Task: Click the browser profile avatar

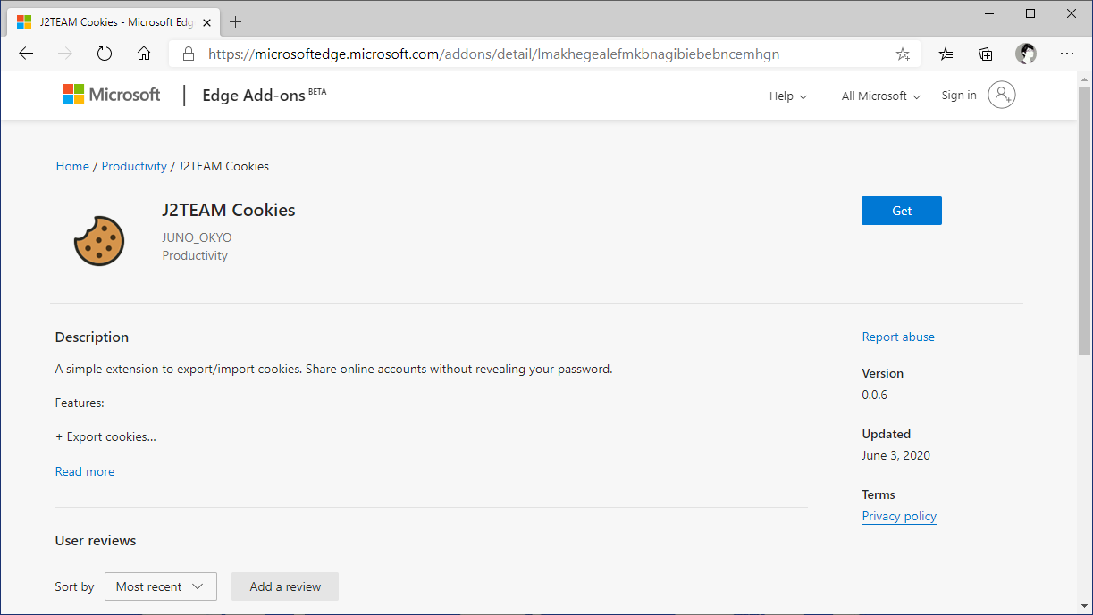Action: pyautogui.click(x=1025, y=54)
